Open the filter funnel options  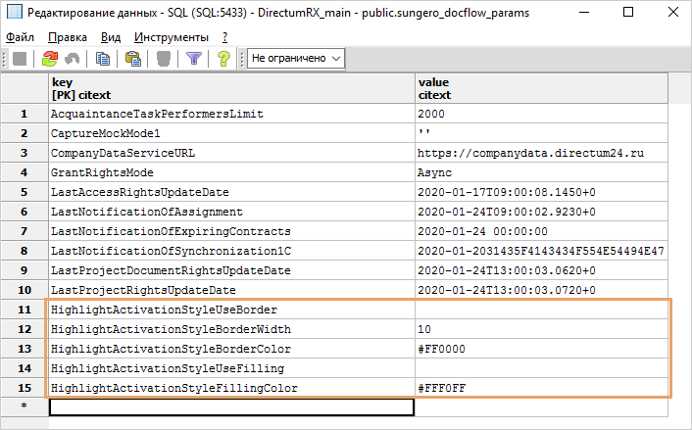click(x=194, y=59)
